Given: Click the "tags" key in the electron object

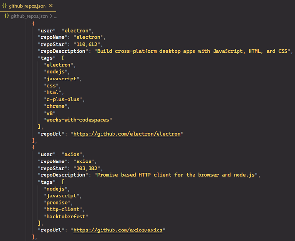Looking at the screenshot, I should [x=46, y=58].
